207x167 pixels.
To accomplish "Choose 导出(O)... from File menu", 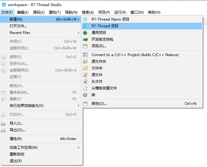I will click(x=40, y=130).
